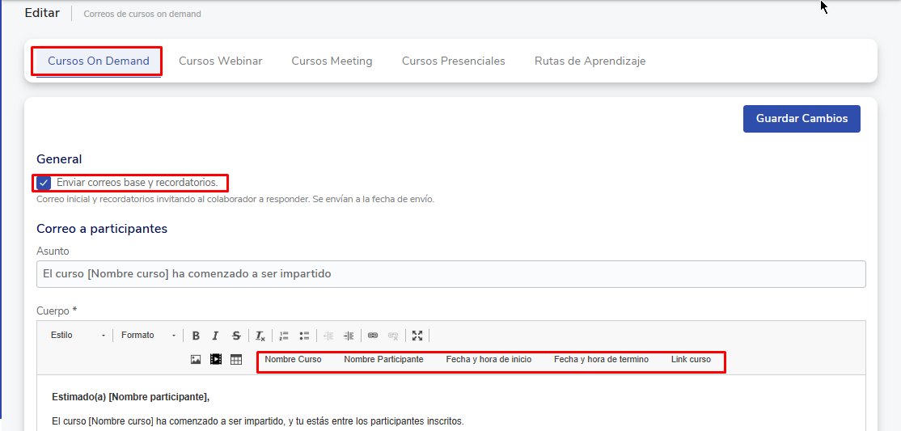Viewport: 901px width, 431px height.
Task: Apply italic formatting in the editor
Action: click(215, 336)
